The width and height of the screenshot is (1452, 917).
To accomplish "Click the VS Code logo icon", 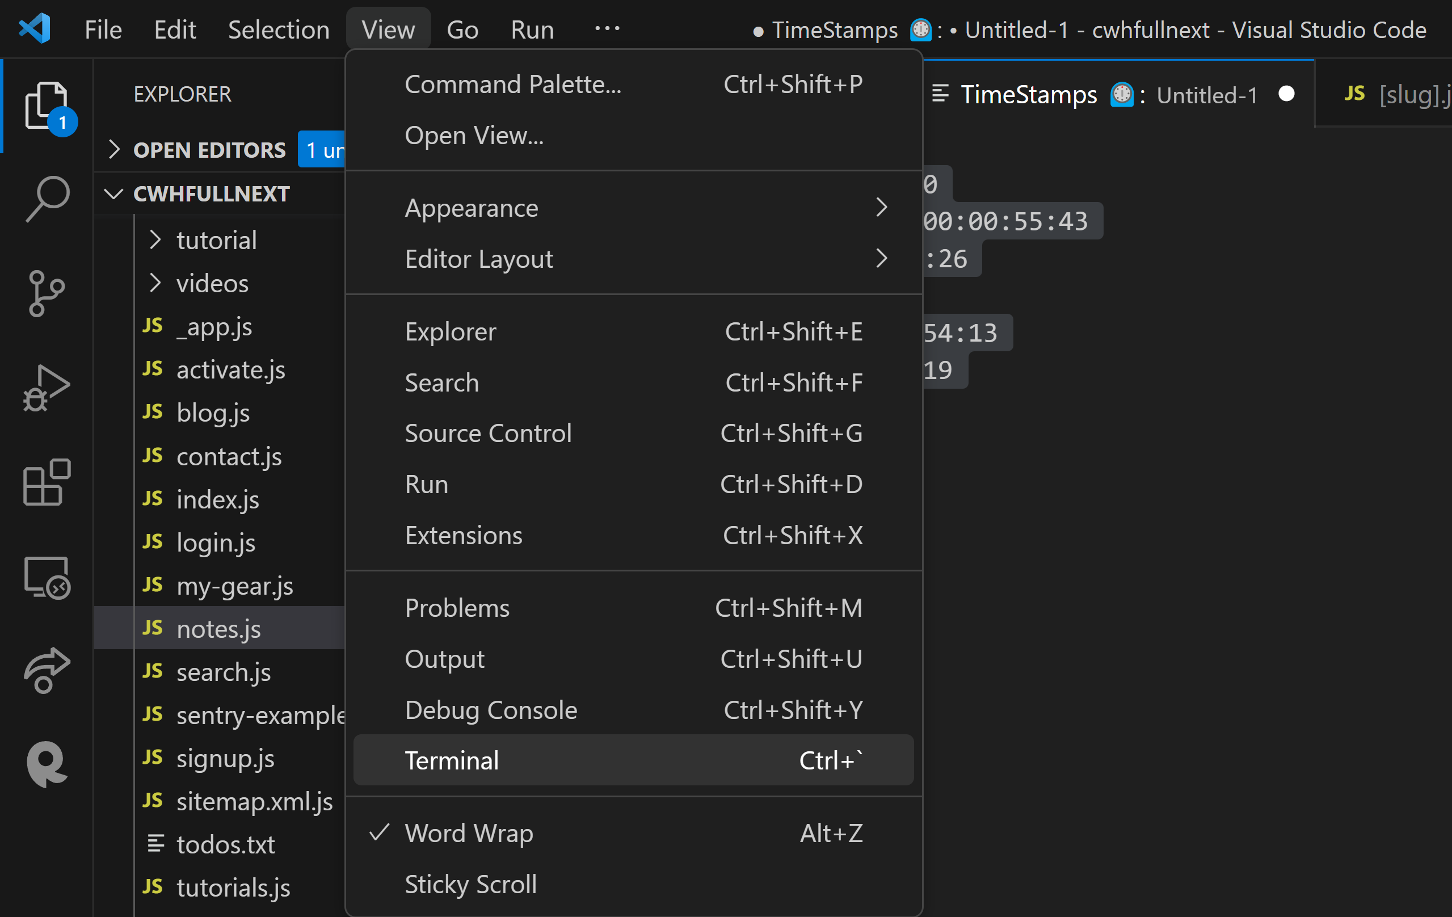I will coord(35,29).
